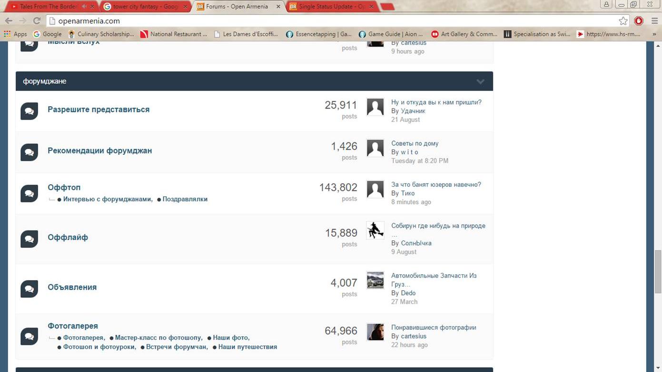Open the Мастер-класс по фотошопу subforum
This screenshot has width=662, height=372.
click(158, 338)
